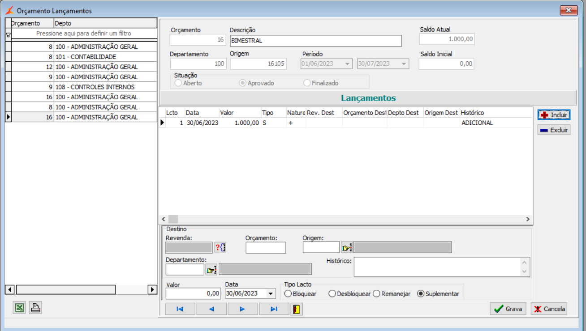Image resolution: width=586 pixels, height=331 pixels.
Task: Save with the Grava button
Action: (508, 309)
